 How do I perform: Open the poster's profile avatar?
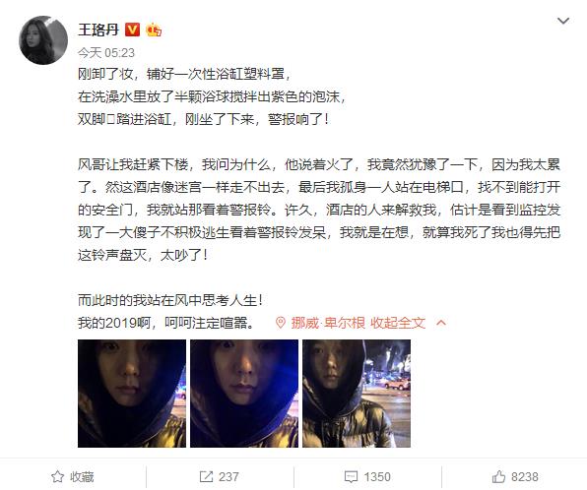(43, 40)
